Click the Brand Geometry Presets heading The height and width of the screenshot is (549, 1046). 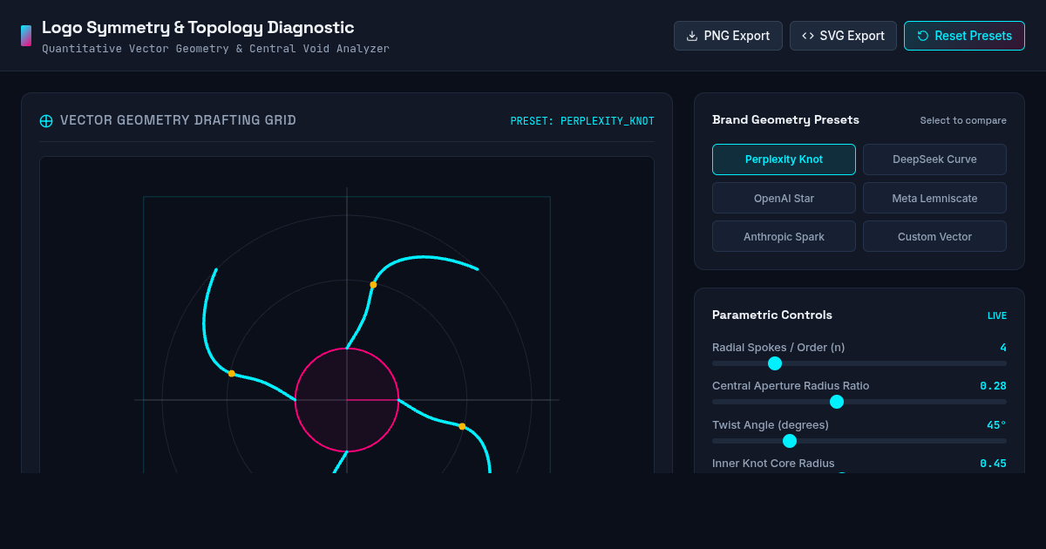785,120
